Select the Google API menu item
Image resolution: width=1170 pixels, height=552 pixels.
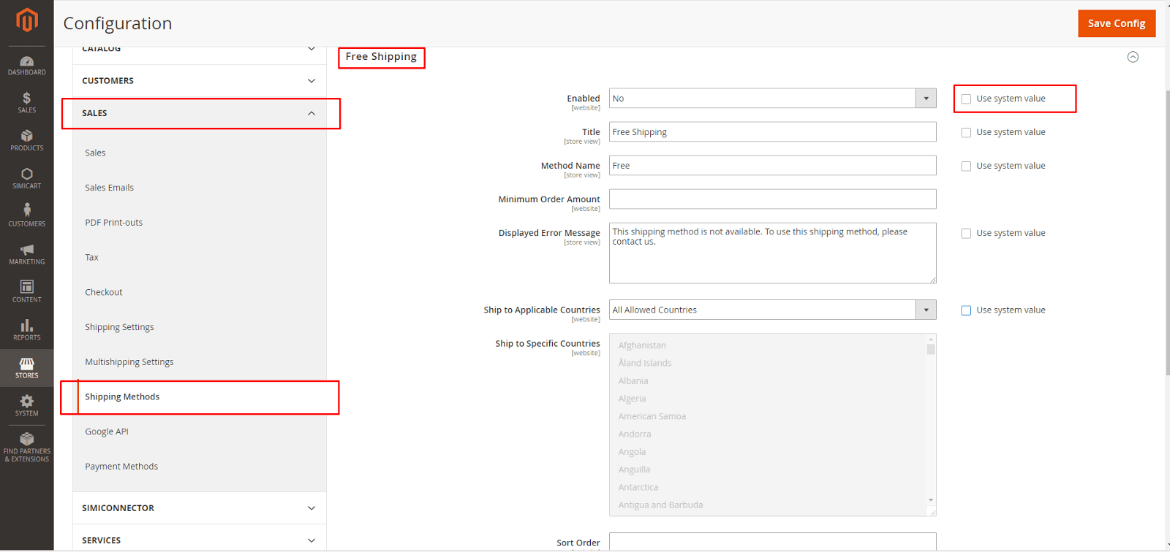106,432
